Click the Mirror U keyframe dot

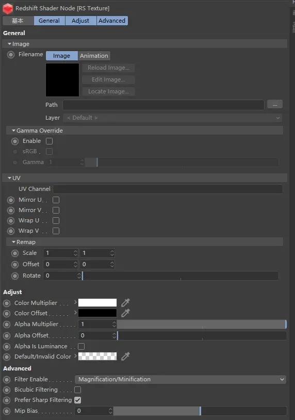pos(11,200)
